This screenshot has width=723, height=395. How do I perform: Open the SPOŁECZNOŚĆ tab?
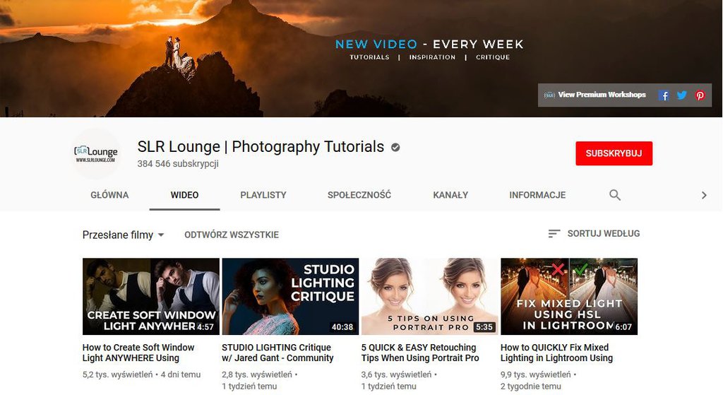click(x=359, y=195)
